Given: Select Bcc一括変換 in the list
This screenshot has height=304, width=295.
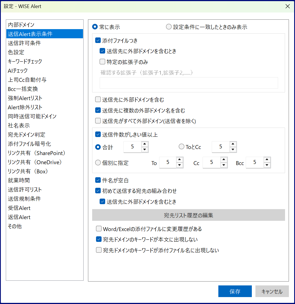Looking at the screenshot, I should click(45, 89).
